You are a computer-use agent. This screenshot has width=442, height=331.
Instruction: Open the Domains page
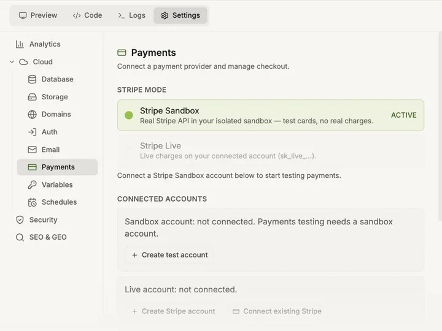58,115
